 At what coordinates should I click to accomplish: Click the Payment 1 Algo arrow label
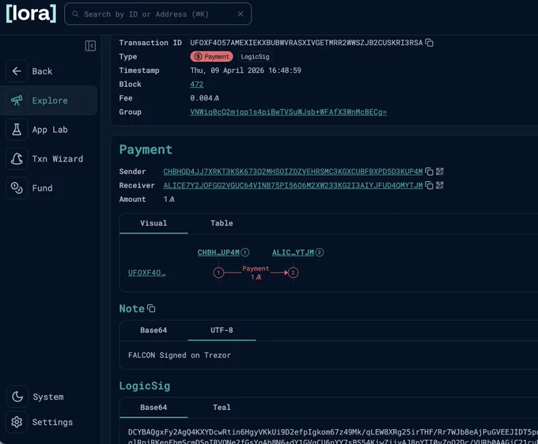(256, 273)
